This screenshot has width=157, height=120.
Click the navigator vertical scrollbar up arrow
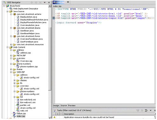click(50, 6)
